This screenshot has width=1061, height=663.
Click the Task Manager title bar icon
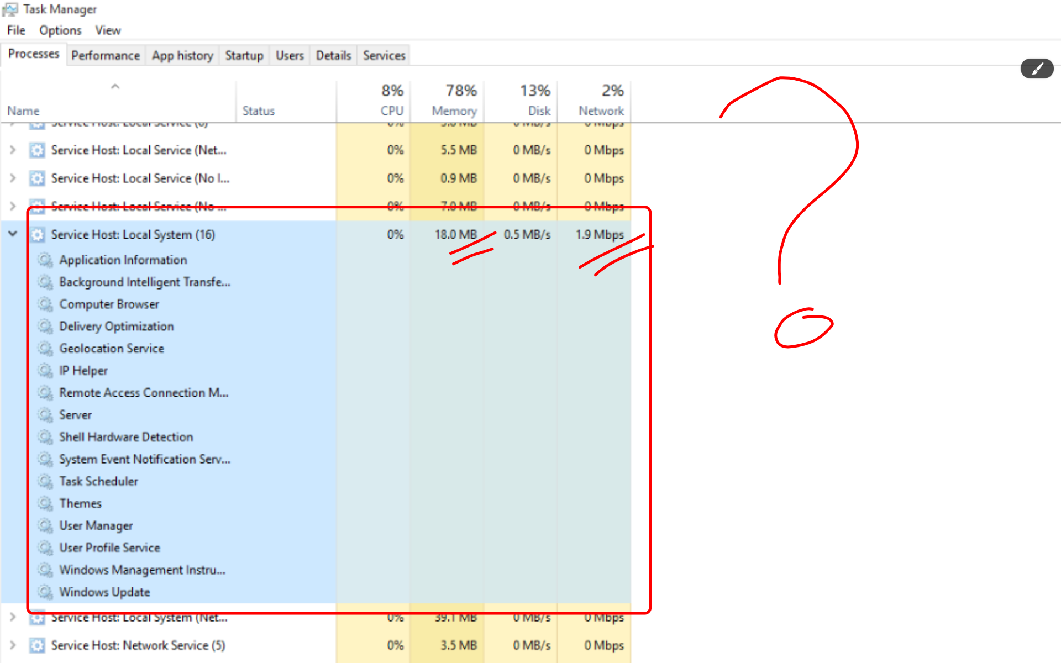[10, 9]
